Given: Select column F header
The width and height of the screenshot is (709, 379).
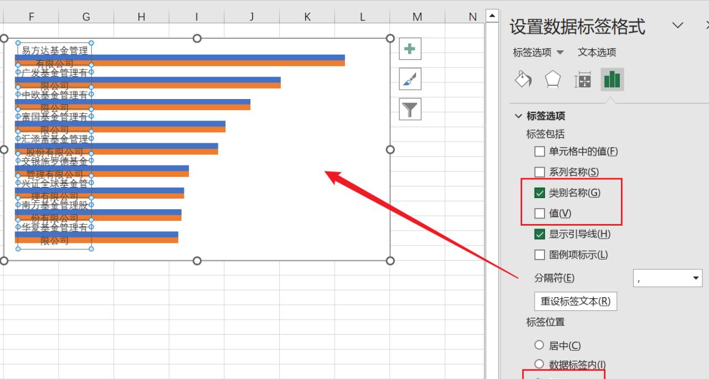Looking at the screenshot, I should point(31,17).
